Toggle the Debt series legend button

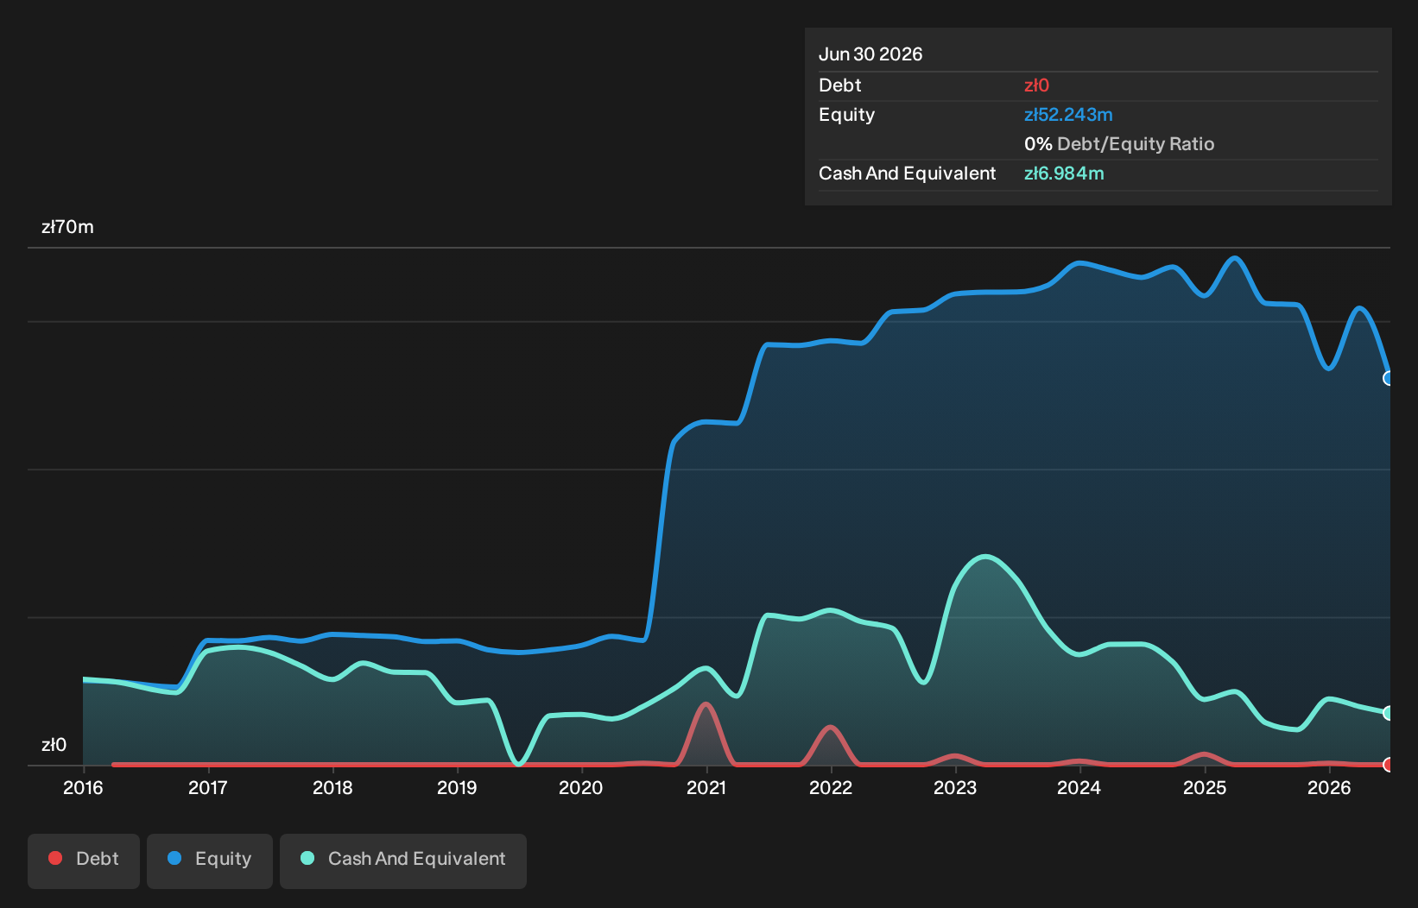(84, 860)
